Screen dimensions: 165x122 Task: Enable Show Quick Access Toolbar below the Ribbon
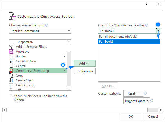[x=11, y=96]
